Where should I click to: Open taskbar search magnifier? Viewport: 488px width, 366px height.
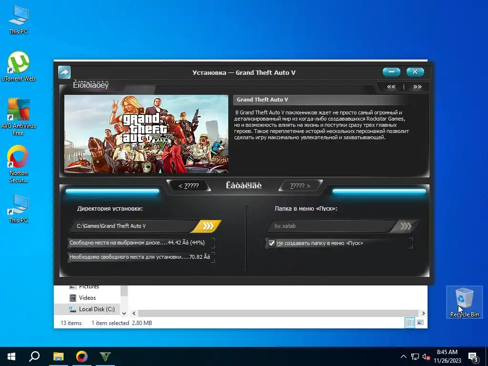pyautogui.click(x=34, y=356)
